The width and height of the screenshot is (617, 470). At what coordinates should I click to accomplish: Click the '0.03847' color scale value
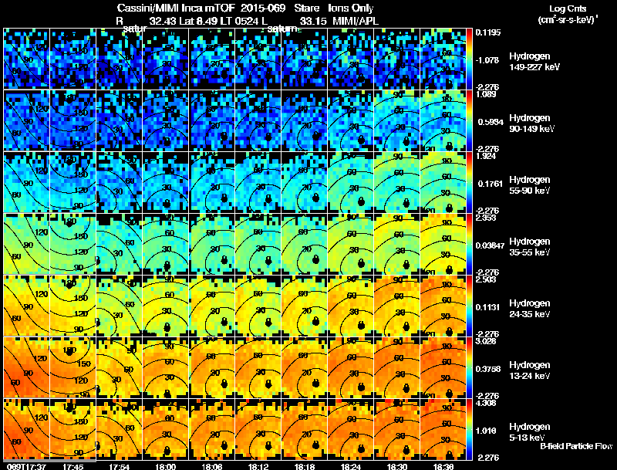point(490,245)
